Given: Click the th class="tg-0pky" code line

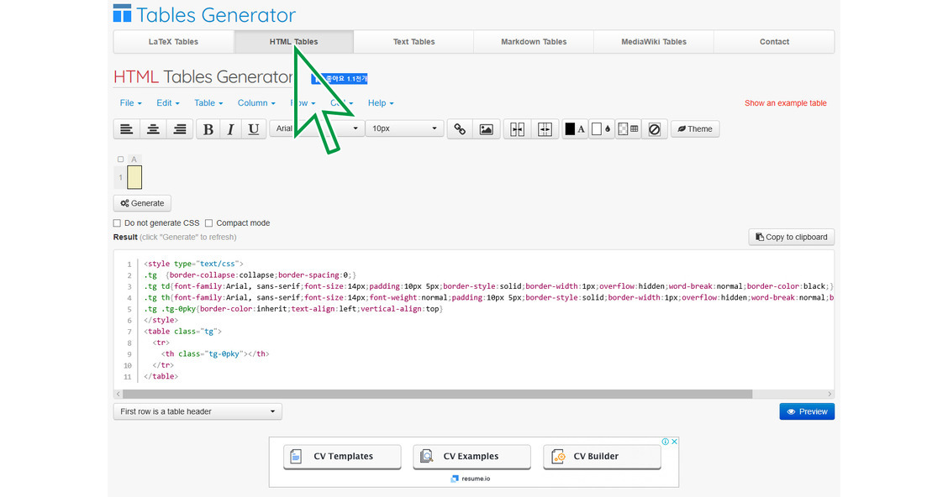Looking at the screenshot, I should pos(215,354).
